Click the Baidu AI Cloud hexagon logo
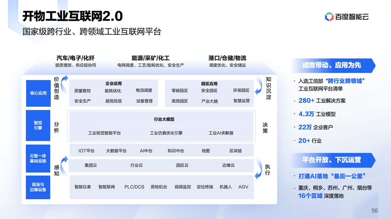 [x=329, y=17]
